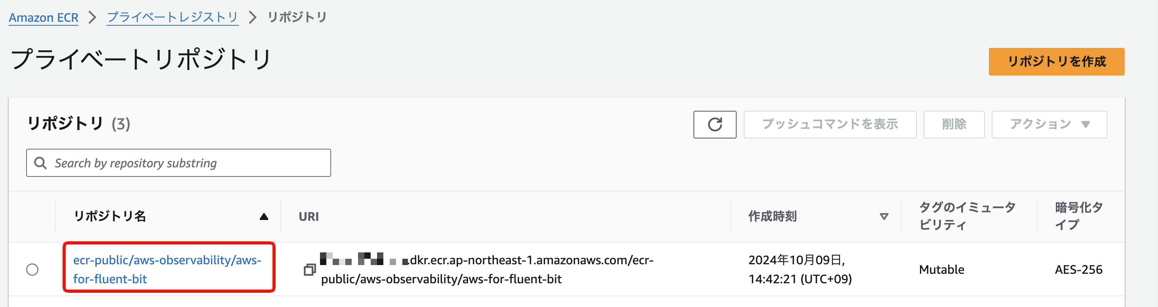
Task: Open the アクション dropdown menu
Action: click(x=1049, y=124)
